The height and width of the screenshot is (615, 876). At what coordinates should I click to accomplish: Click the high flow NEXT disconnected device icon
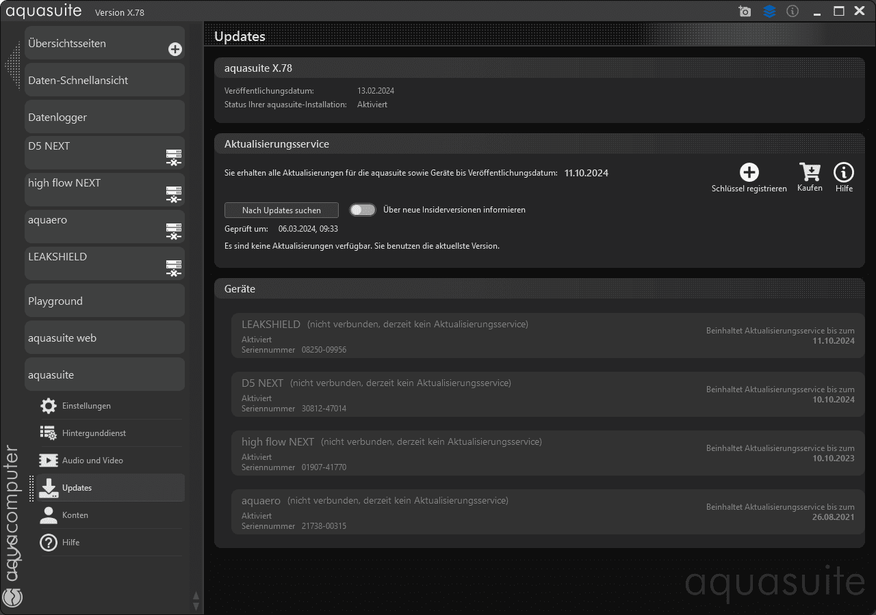[x=174, y=195]
